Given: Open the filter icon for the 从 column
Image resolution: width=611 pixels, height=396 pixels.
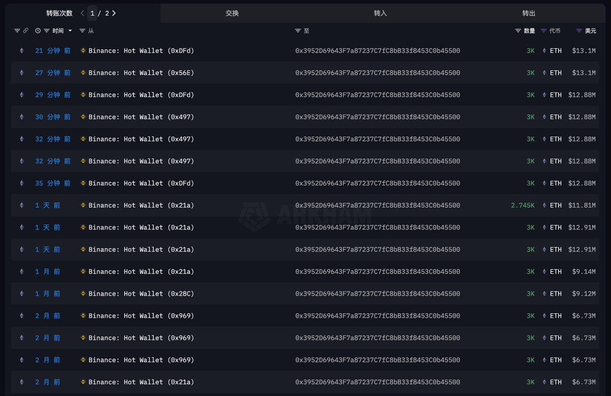Looking at the screenshot, I should tap(82, 31).
